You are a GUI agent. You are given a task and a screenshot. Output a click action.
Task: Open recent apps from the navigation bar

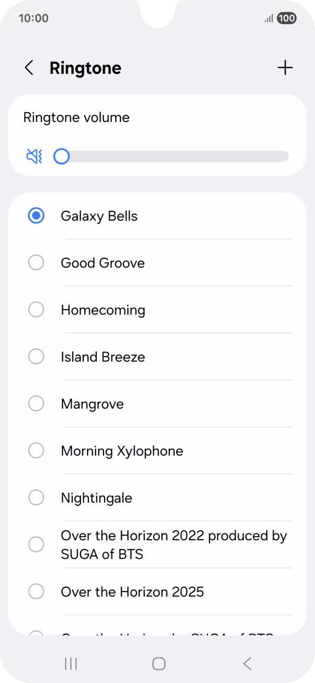70,663
